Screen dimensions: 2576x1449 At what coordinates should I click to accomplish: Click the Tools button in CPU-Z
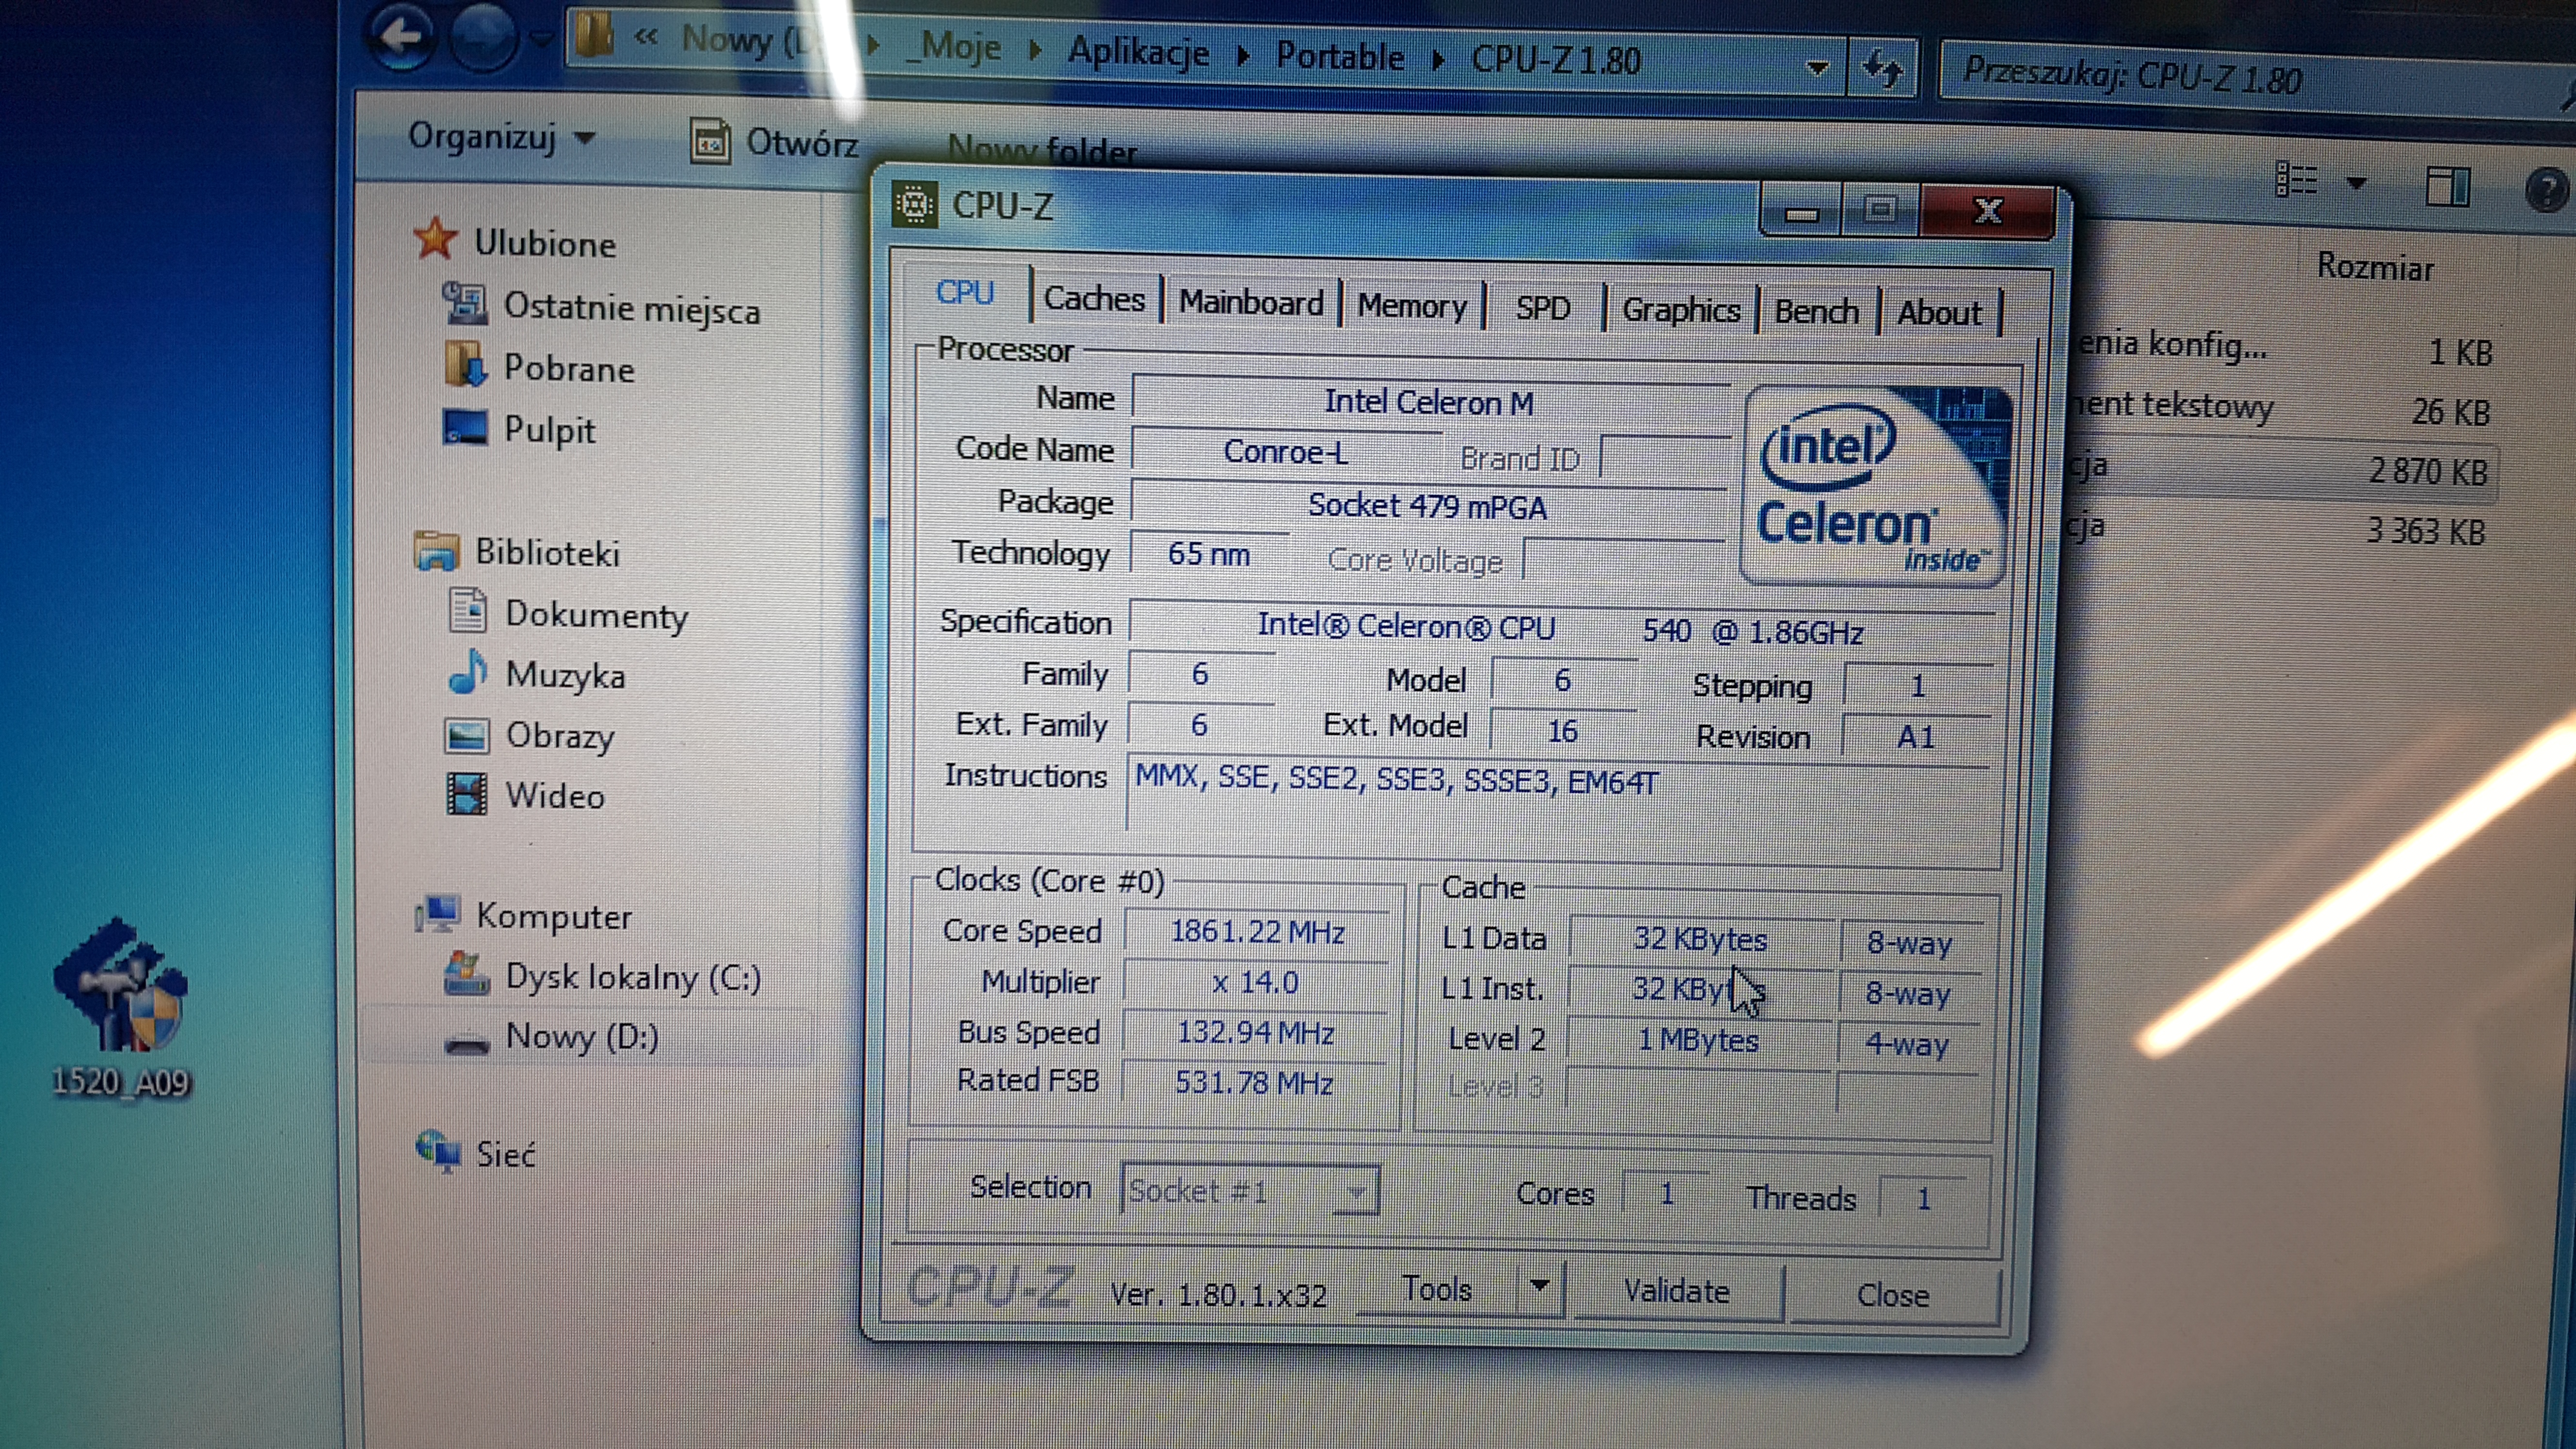click(x=1437, y=1288)
